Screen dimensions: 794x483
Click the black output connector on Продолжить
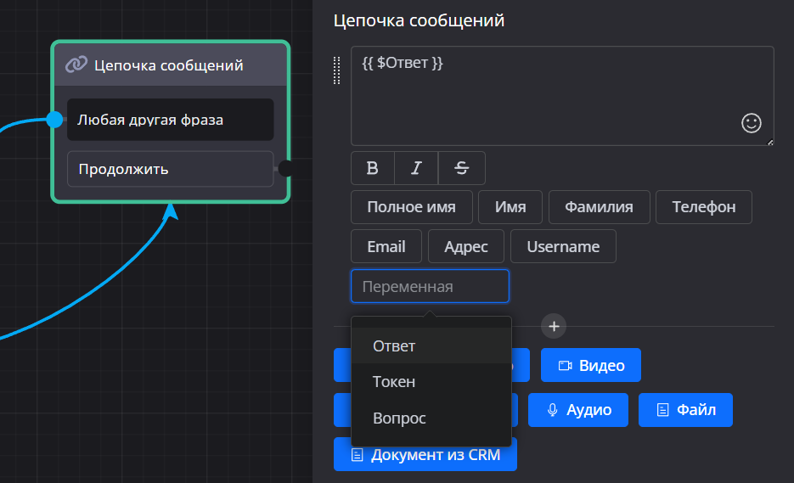286,168
